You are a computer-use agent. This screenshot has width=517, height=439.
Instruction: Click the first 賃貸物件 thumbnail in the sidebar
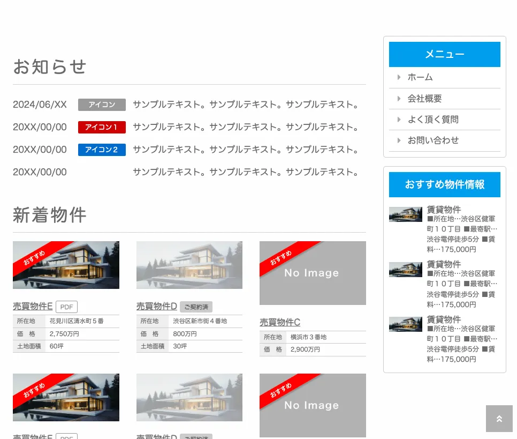pyautogui.click(x=406, y=214)
